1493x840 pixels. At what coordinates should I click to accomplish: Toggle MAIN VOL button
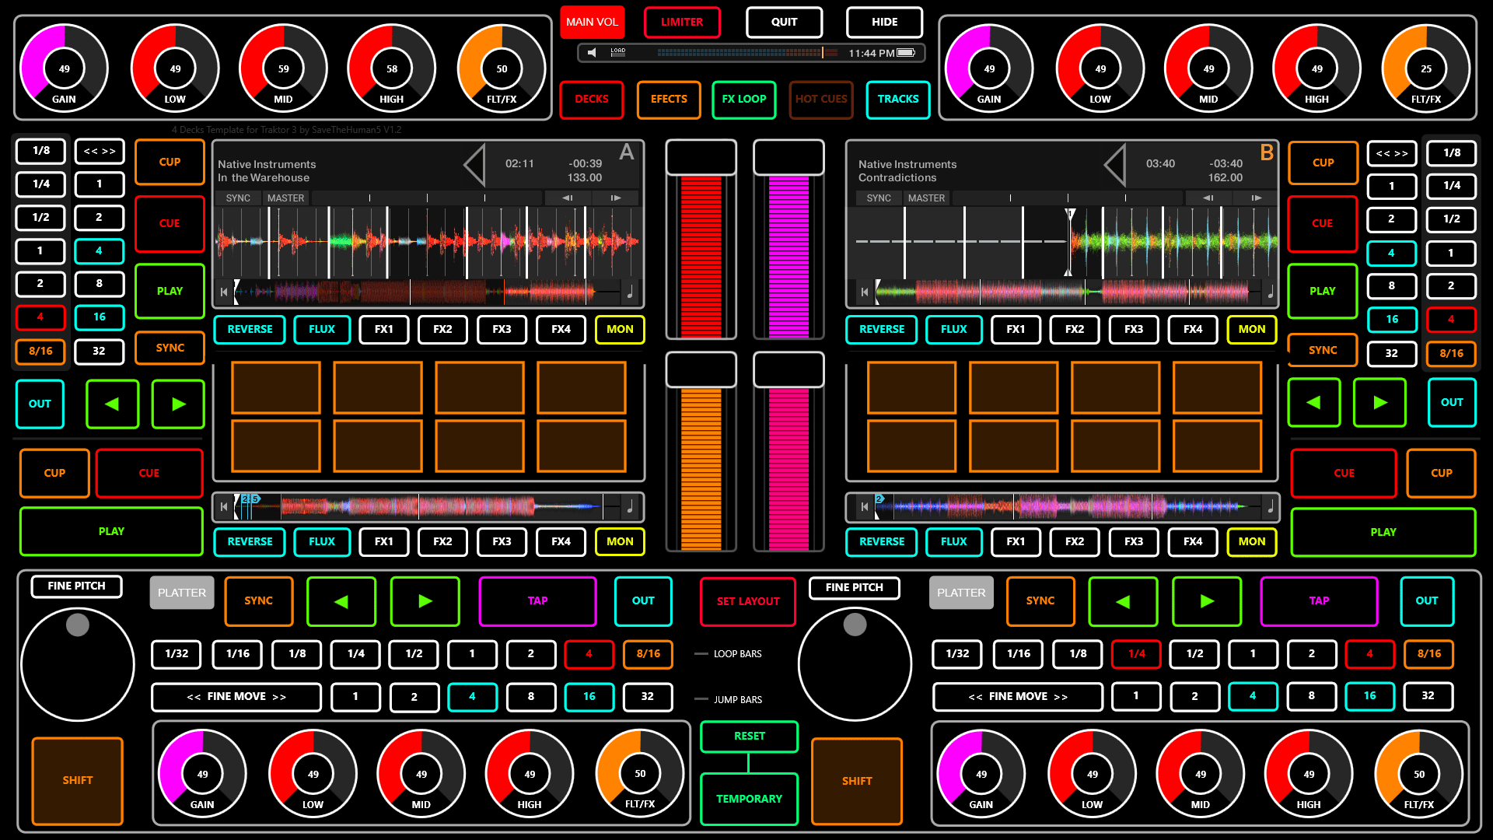click(593, 23)
